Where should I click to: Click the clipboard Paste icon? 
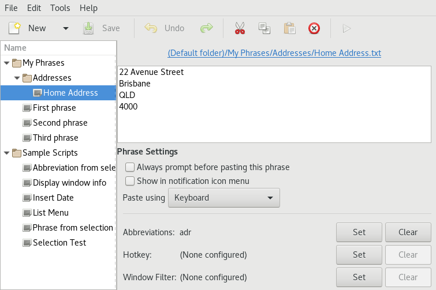(289, 28)
